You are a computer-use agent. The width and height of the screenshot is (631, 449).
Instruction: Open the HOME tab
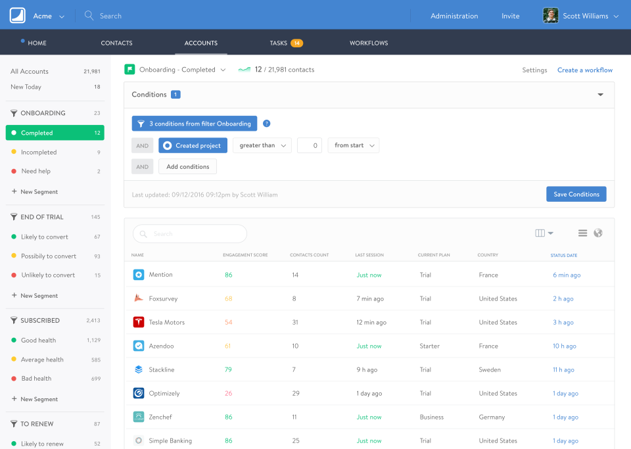[37, 43]
